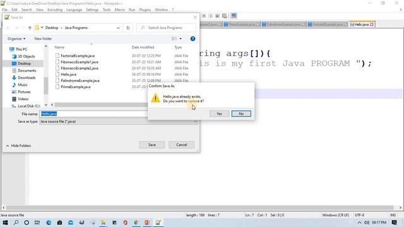The width and height of the screenshot is (404, 227).
Task: Sort files by Date modified column
Action: 143,47
